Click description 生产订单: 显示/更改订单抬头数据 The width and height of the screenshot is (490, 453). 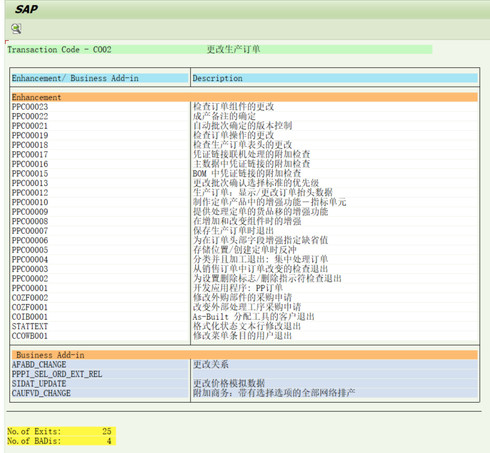(263, 192)
